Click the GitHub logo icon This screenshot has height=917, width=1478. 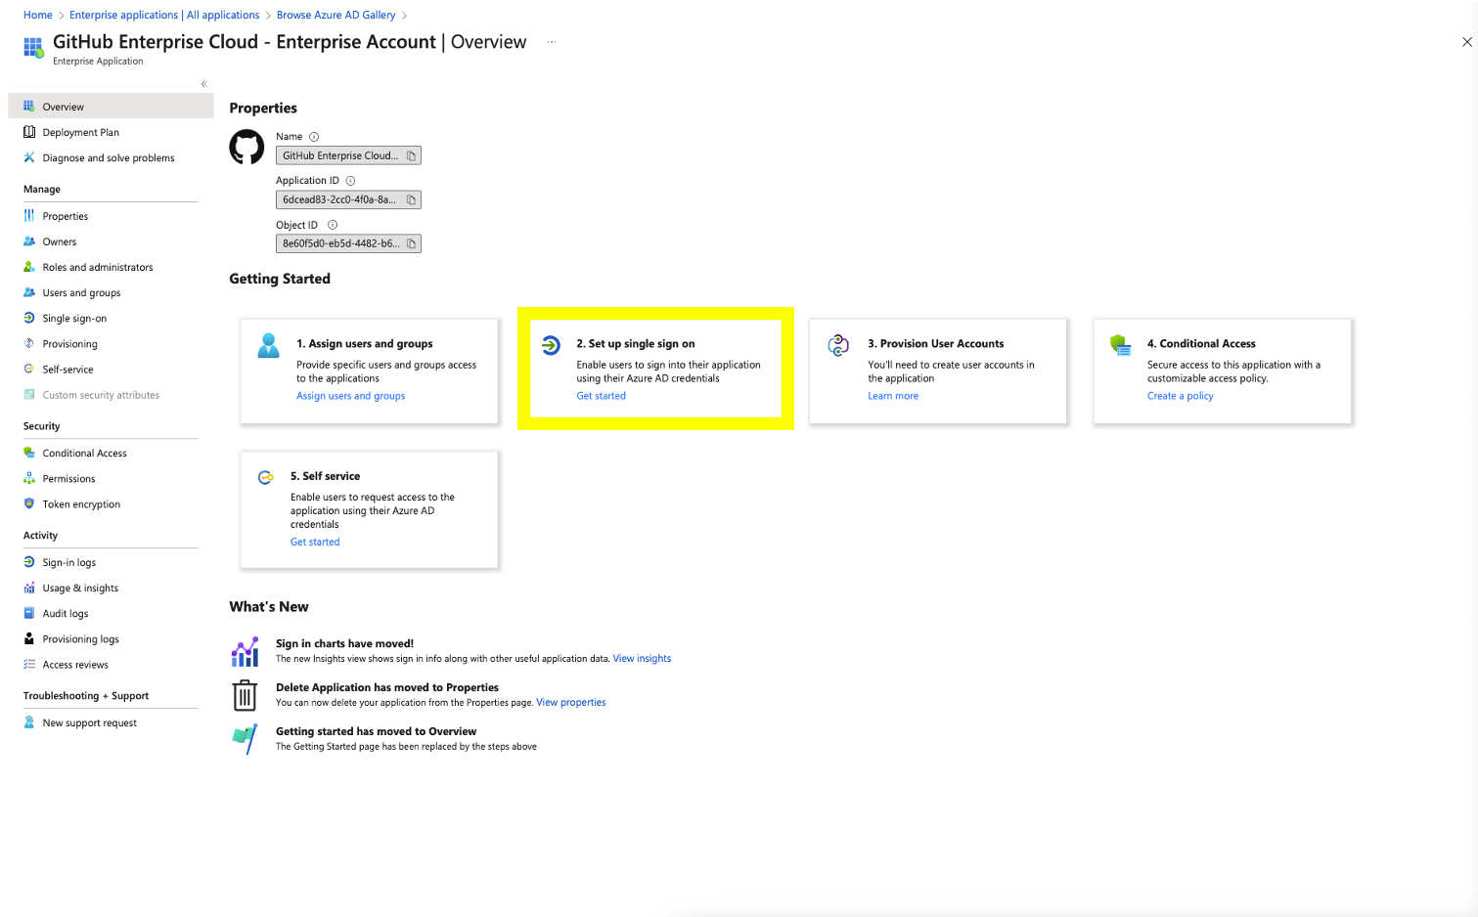point(246,148)
